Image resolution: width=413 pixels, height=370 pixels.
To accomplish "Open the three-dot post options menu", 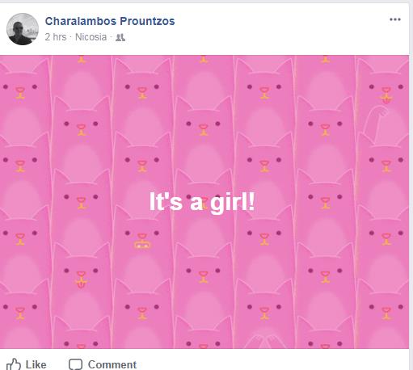I will [x=395, y=19].
